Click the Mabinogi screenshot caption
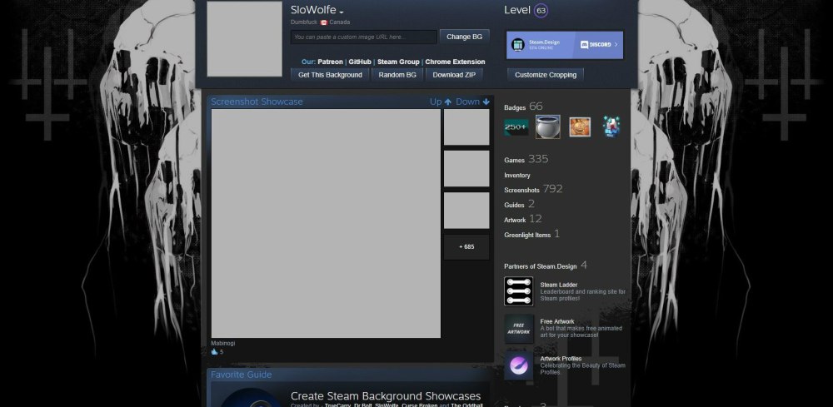This screenshot has height=407, width=833. [222, 343]
